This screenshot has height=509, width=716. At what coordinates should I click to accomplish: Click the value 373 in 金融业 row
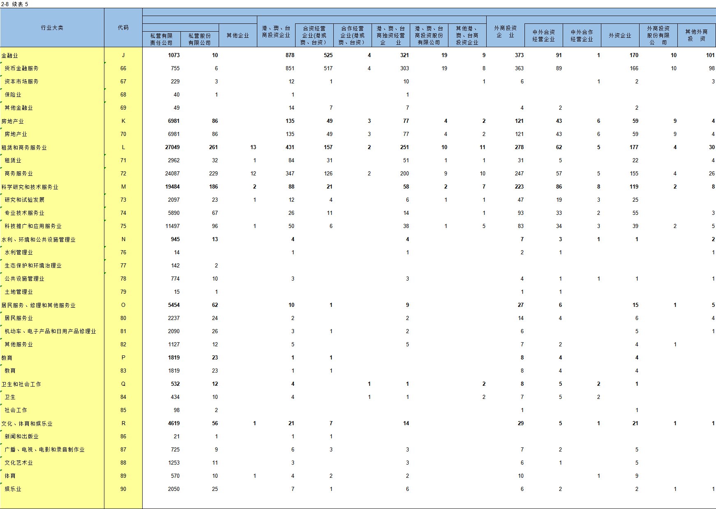pyautogui.click(x=519, y=55)
